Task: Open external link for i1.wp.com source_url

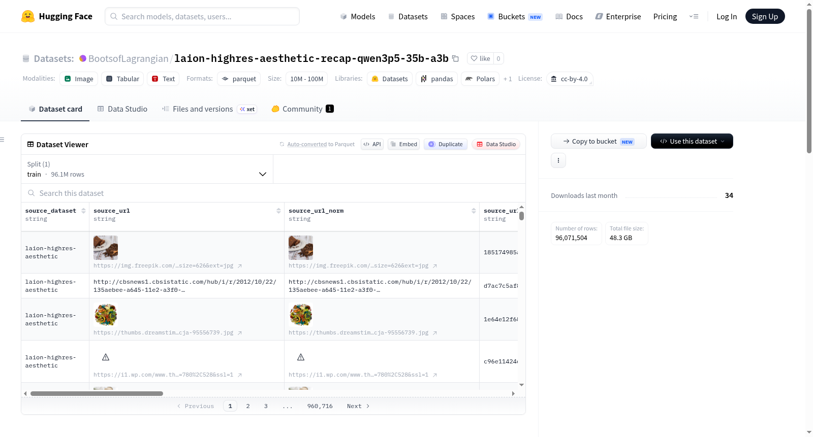Action: click(240, 375)
